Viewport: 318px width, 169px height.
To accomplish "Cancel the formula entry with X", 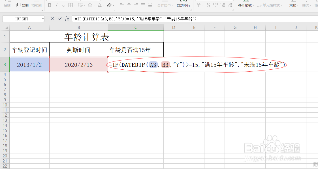I will click(52, 19).
